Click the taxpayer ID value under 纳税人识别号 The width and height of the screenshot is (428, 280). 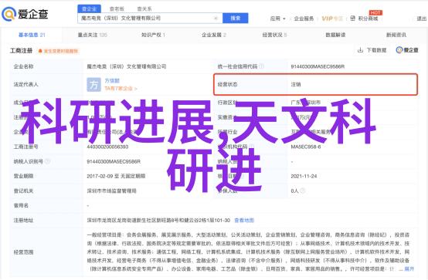coord(114,161)
